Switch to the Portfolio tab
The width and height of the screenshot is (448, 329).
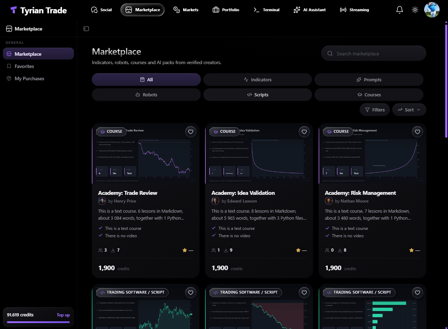[226, 10]
